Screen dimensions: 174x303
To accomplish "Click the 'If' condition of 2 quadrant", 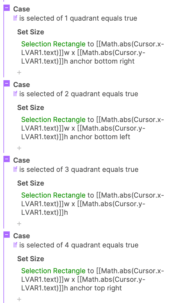I will point(15,94).
